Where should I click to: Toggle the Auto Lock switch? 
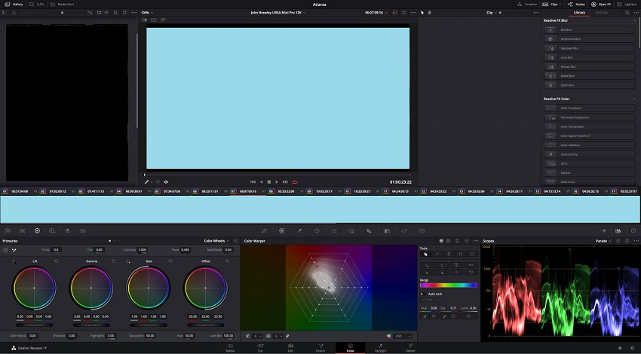(x=422, y=294)
